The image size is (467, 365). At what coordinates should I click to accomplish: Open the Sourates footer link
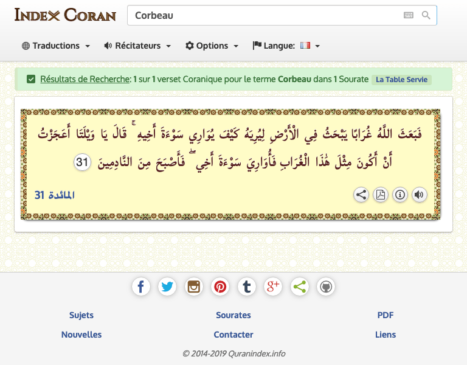[x=233, y=315]
